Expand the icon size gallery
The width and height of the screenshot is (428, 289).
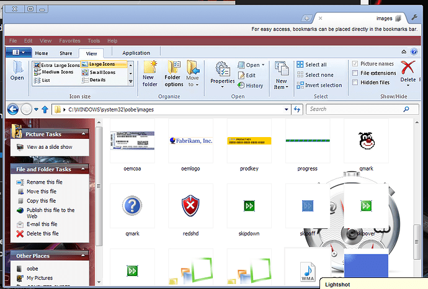coord(131,81)
